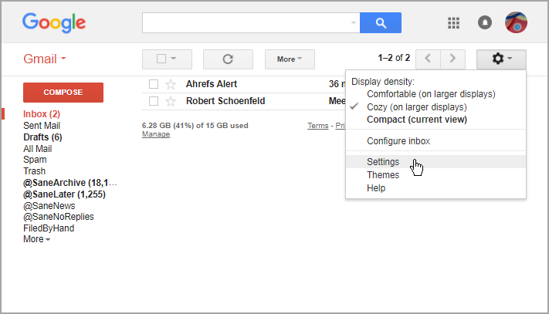Click the COMPOSE button
The image size is (549, 314).
coord(63,93)
